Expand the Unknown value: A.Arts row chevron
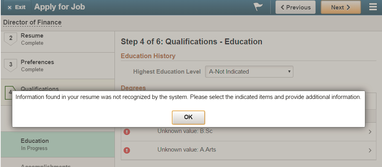Viewport: 382px width, 167px height. pyautogui.click(x=370, y=150)
